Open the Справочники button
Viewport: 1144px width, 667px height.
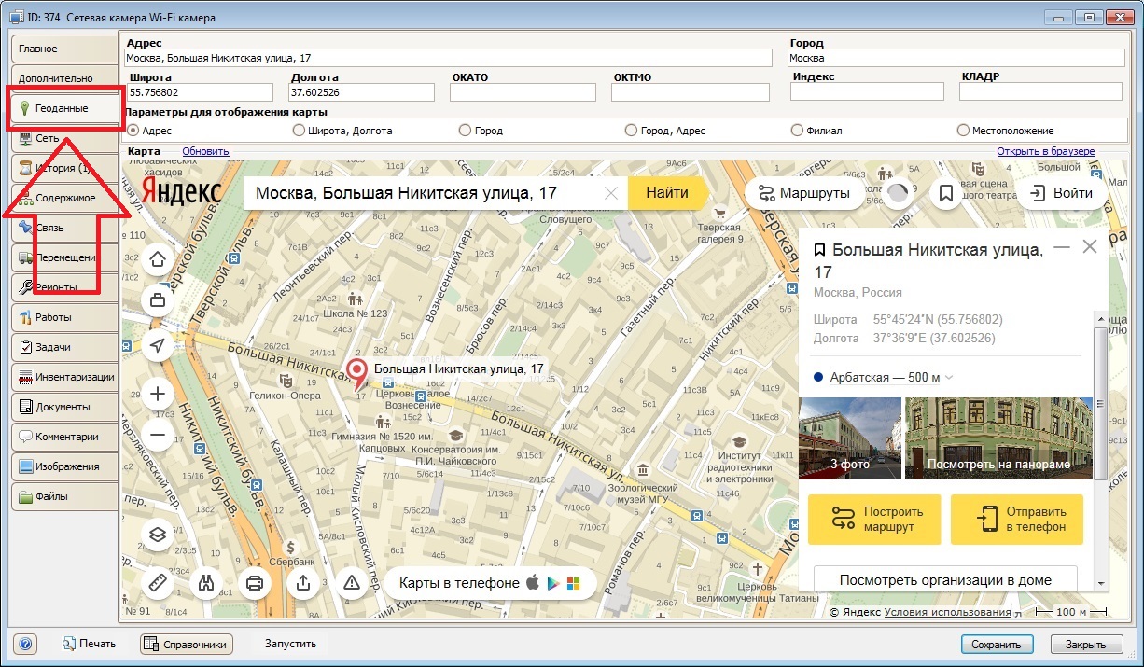coord(186,644)
